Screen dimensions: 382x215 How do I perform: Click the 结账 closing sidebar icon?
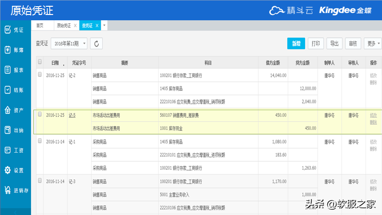pos(8,90)
